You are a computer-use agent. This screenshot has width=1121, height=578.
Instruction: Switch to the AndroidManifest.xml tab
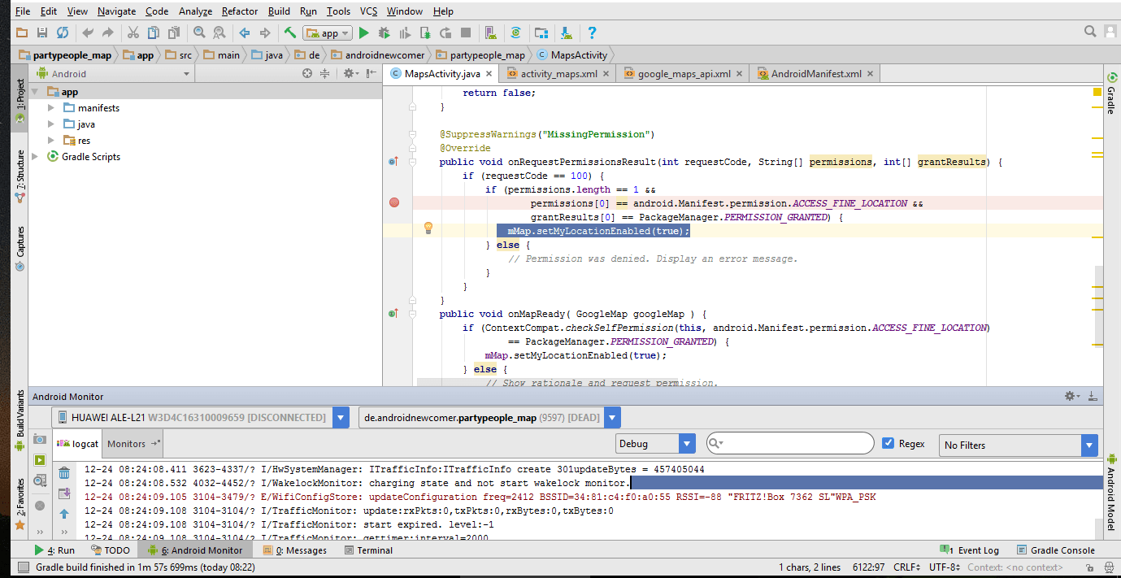click(815, 73)
